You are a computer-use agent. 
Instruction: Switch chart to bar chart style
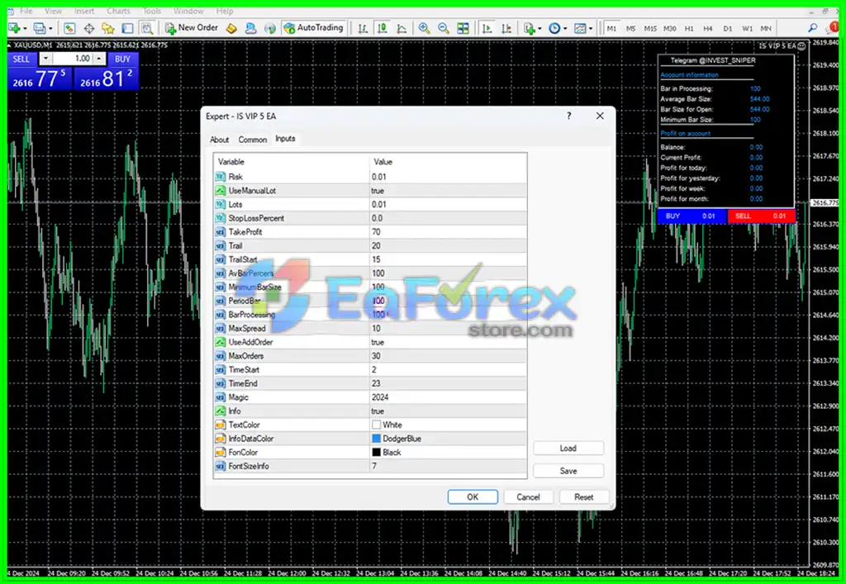pyautogui.click(x=363, y=28)
